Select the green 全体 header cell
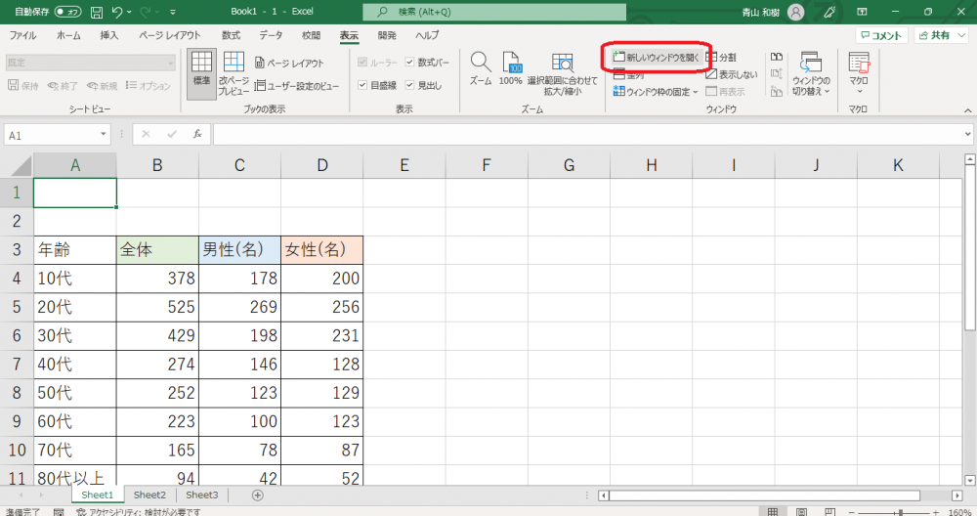Screen dimensions: 977x516 click(x=157, y=250)
